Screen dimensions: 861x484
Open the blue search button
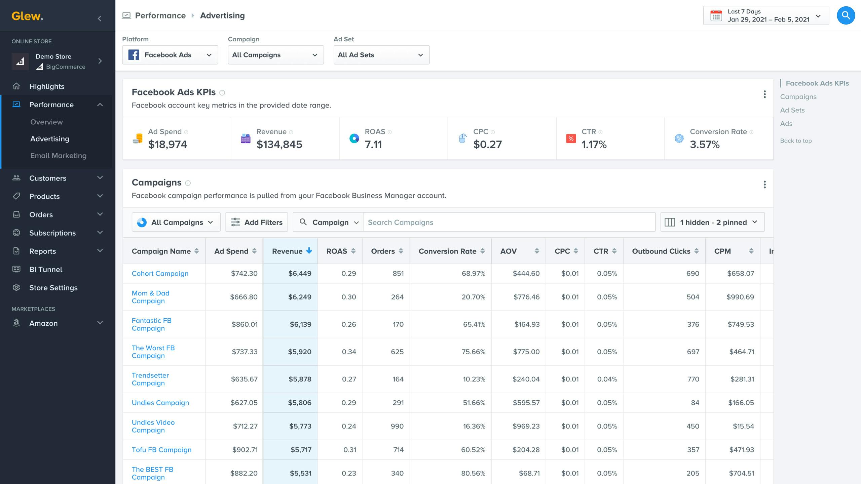pyautogui.click(x=846, y=15)
